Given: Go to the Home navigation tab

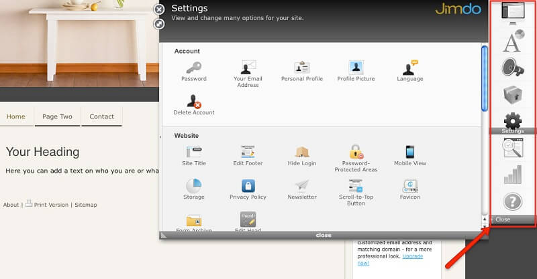Looking at the screenshot, I should click(16, 116).
